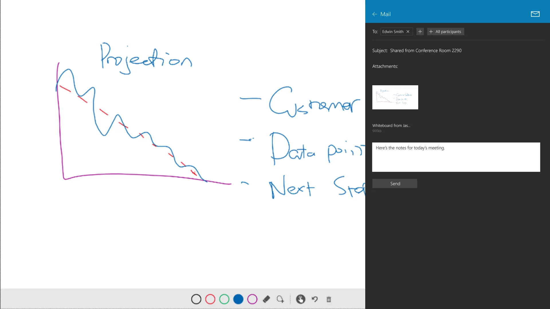Select the lasso selection tool
The image size is (550, 309).
[280, 299]
